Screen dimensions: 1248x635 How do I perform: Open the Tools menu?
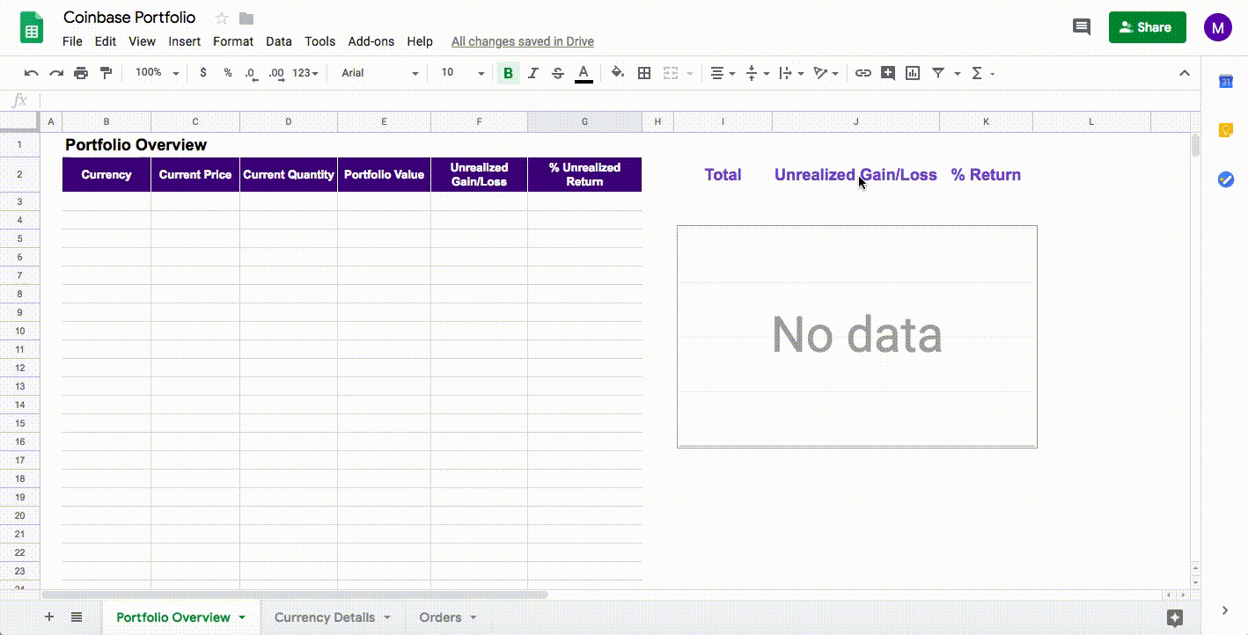click(320, 41)
